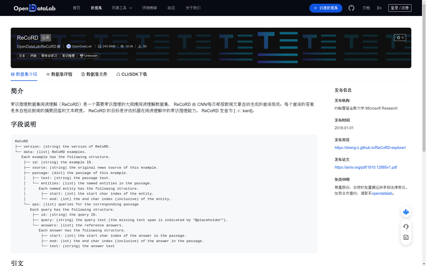Click the scrollbar up arrow

[424, 2]
